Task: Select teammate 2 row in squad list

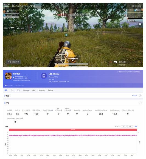Action: point(11,12)
